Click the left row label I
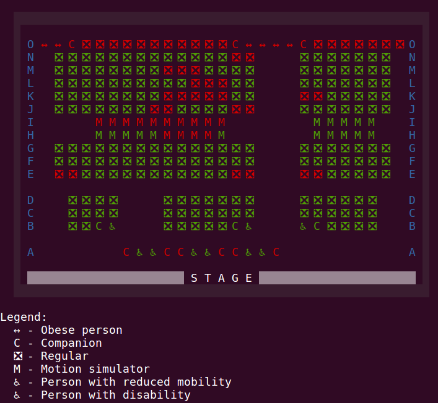 [x=31, y=122]
